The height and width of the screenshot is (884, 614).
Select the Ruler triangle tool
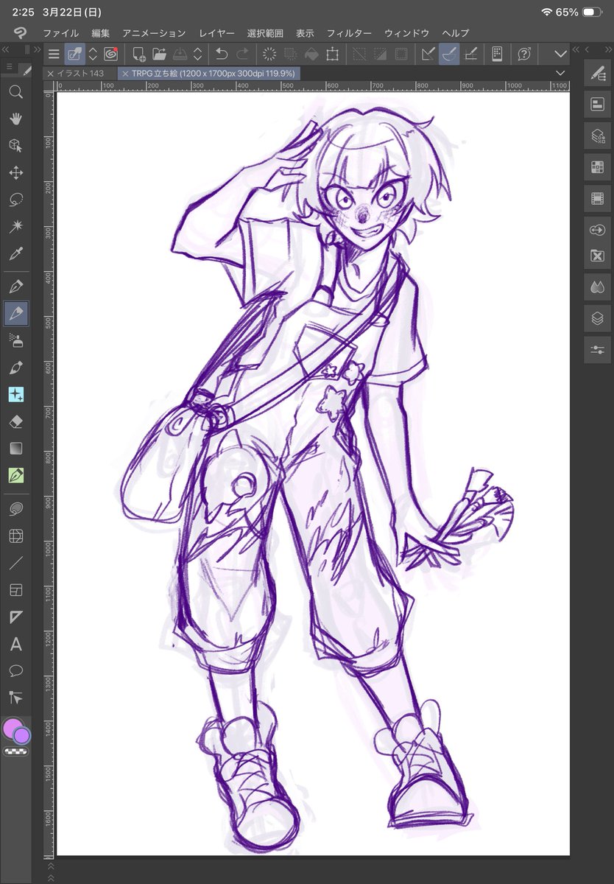[x=15, y=617]
